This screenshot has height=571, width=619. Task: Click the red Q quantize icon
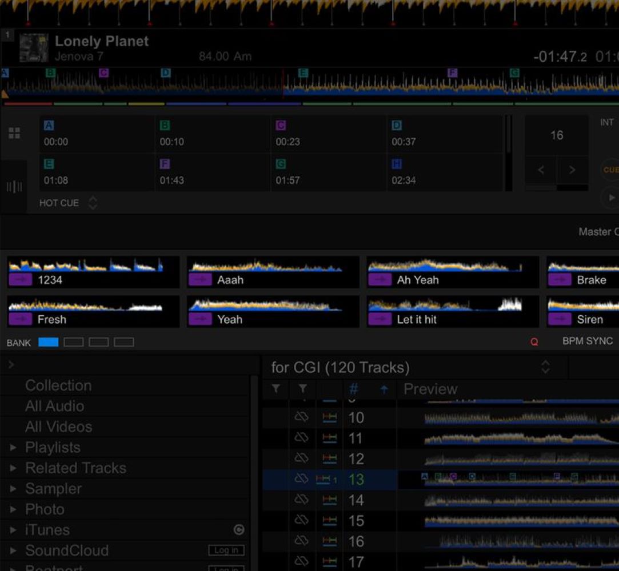[x=534, y=341]
